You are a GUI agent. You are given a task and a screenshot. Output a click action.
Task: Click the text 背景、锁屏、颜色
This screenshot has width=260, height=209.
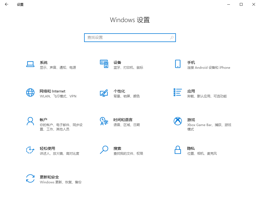[x=127, y=96]
